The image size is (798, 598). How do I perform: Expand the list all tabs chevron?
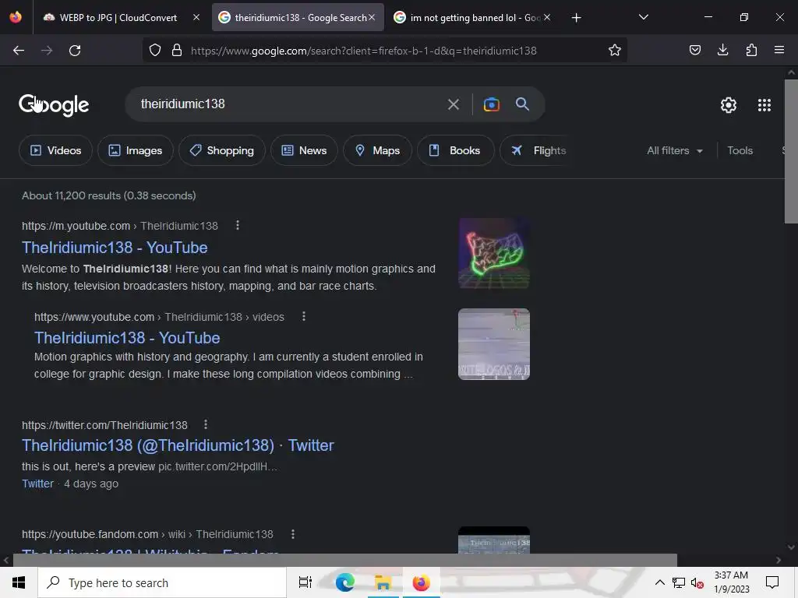point(643,17)
